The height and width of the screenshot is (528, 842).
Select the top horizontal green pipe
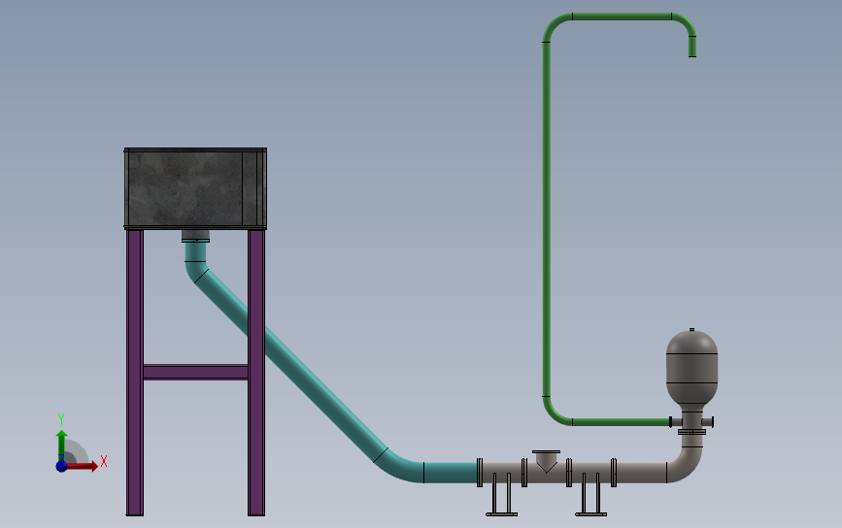(622, 16)
